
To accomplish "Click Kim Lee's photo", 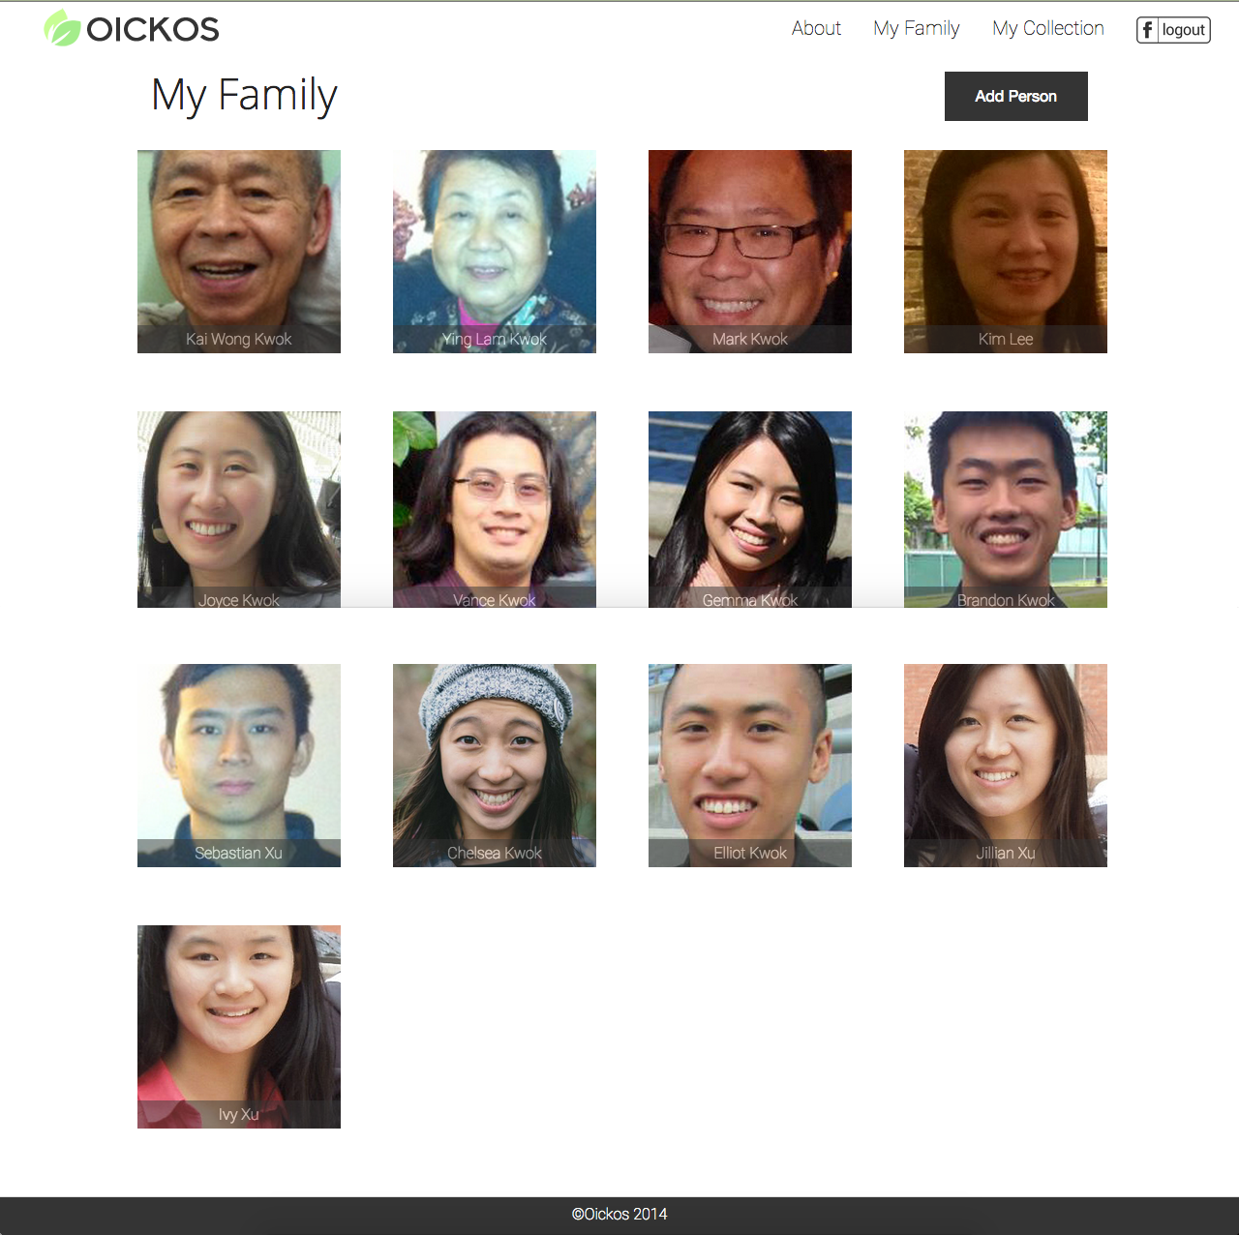I will pos(1006,252).
